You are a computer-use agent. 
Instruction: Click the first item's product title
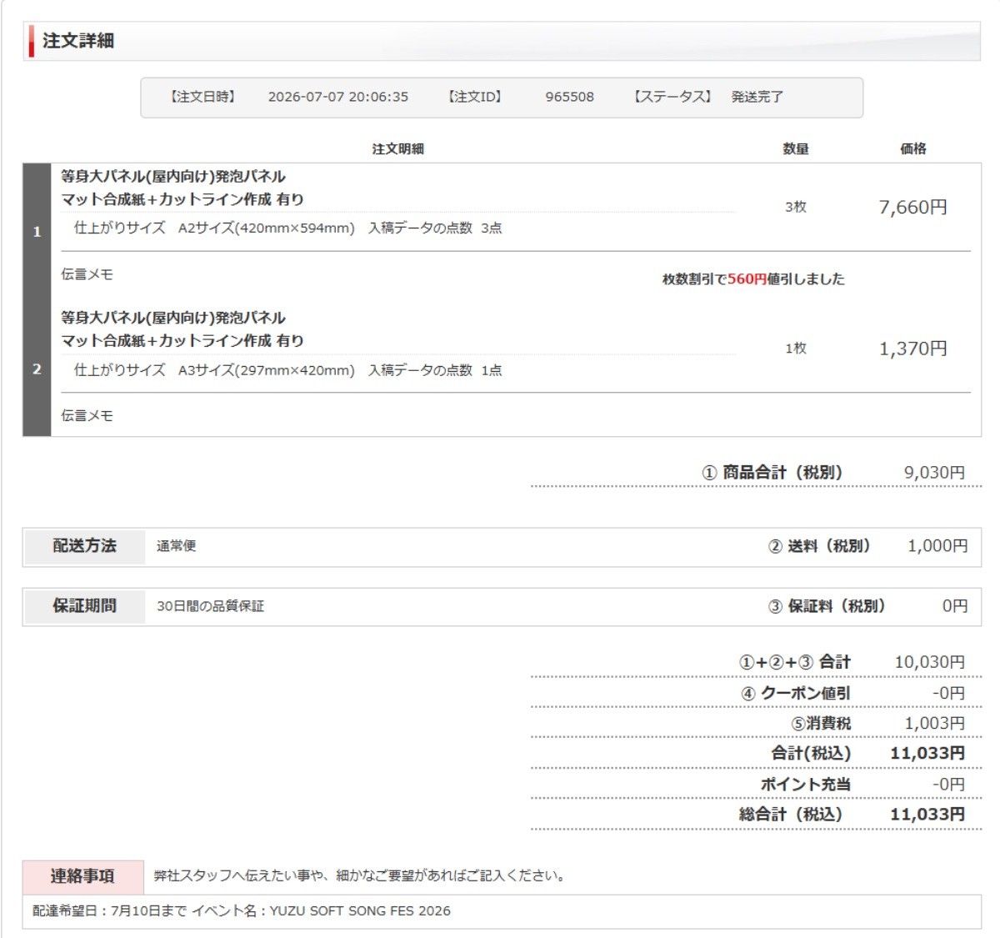[182, 188]
